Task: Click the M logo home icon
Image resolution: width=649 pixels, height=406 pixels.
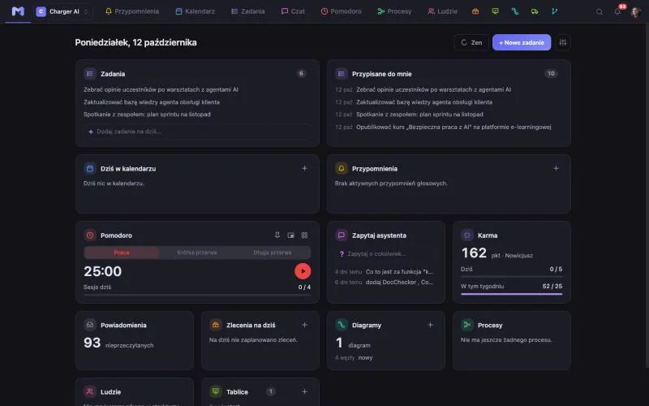Action: pos(18,11)
